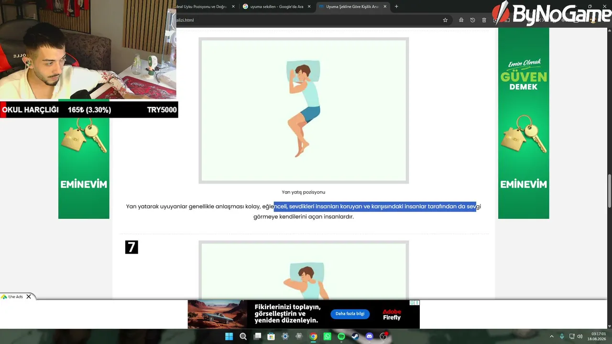Open the desert car image in Adobe ad
Screen dimensions: 612x344
click(217, 314)
